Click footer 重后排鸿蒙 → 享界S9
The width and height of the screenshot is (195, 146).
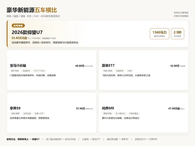coord(118,139)
